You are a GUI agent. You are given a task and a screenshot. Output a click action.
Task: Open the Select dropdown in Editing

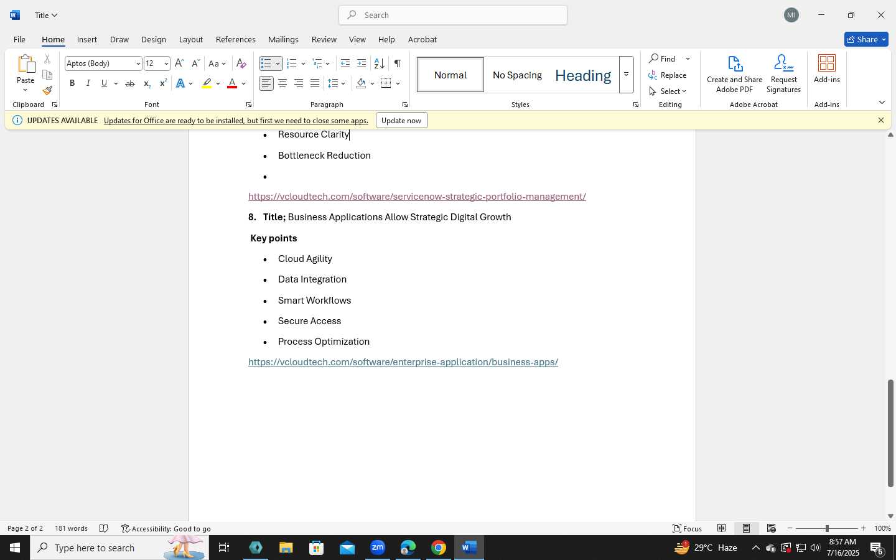click(668, 91)
